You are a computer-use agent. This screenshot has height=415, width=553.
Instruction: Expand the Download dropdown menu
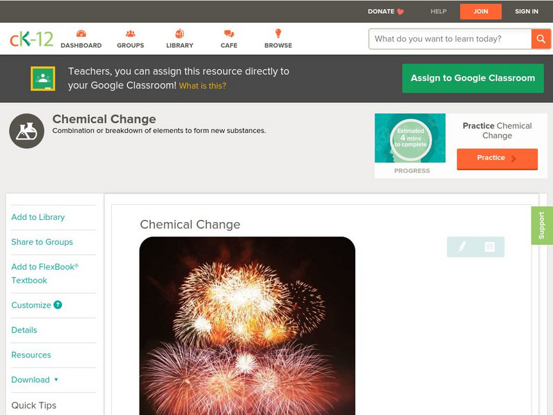(35, 380)
